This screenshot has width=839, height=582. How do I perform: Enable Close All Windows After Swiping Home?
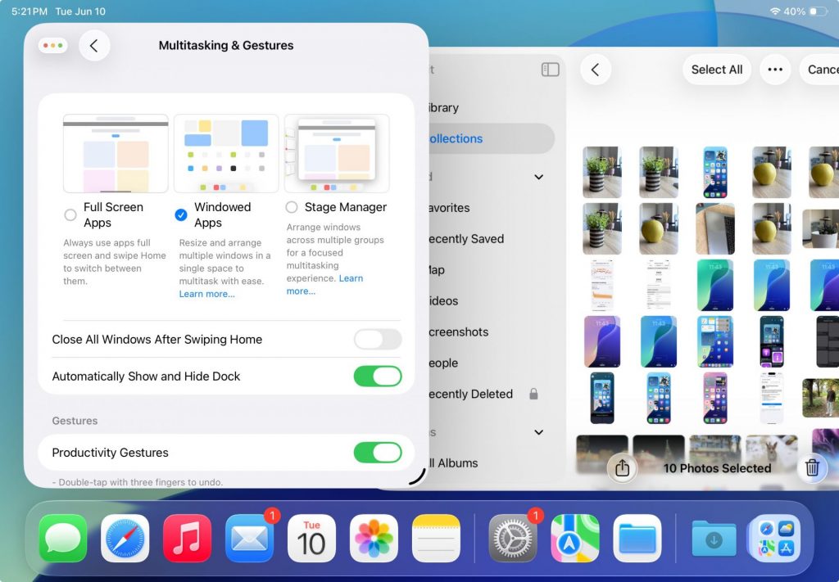coord(378,339)
